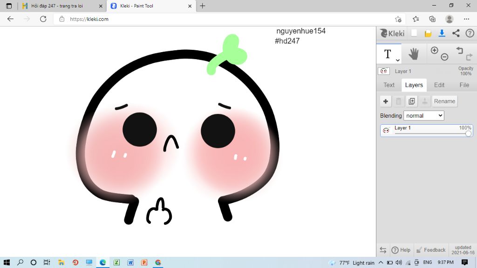Toggle the browser vertical tabs icon

point(9,6)
